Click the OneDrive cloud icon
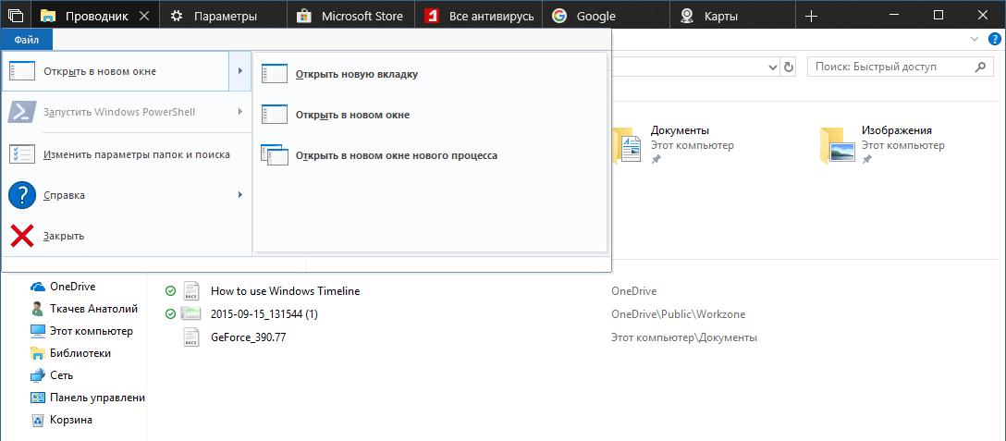This screenshot has width=1006, height=441. click(x=38, y=287)
